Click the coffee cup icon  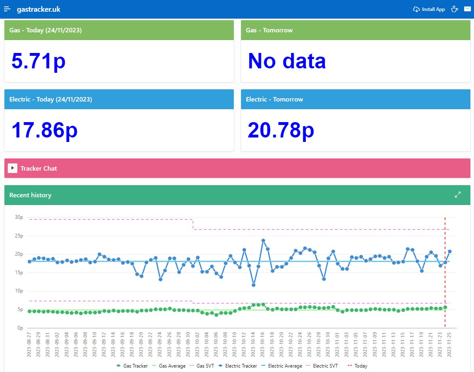point(454,9)
